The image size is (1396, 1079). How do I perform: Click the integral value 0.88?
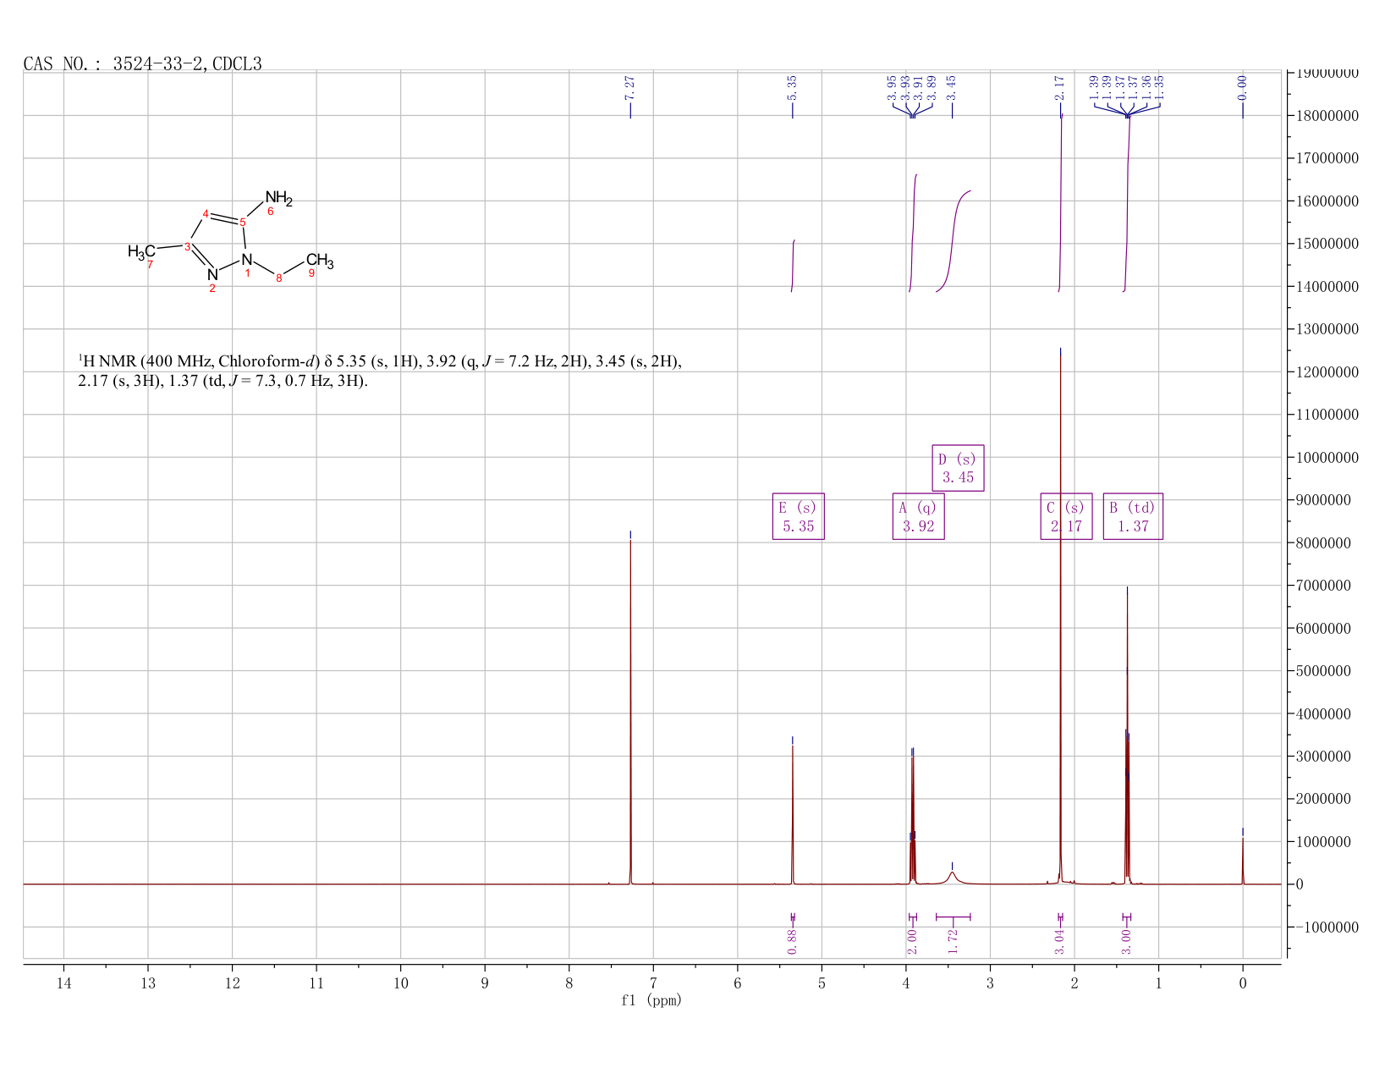point(792,941)
